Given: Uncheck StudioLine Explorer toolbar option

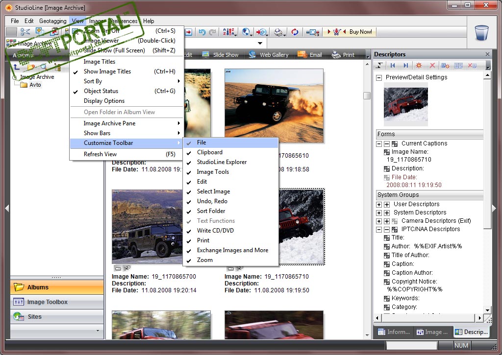Looking at the screenshot, I should coord(230,162).
